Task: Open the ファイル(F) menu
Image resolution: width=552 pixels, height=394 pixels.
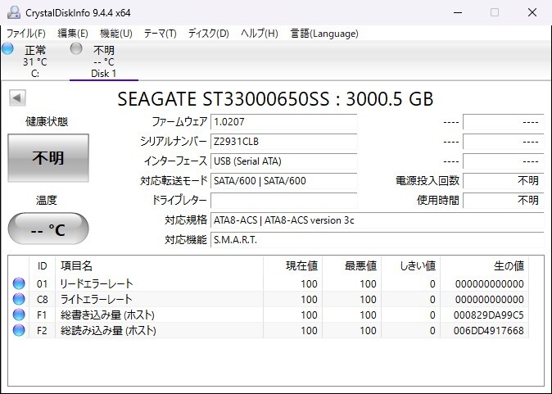Action: 26,34
